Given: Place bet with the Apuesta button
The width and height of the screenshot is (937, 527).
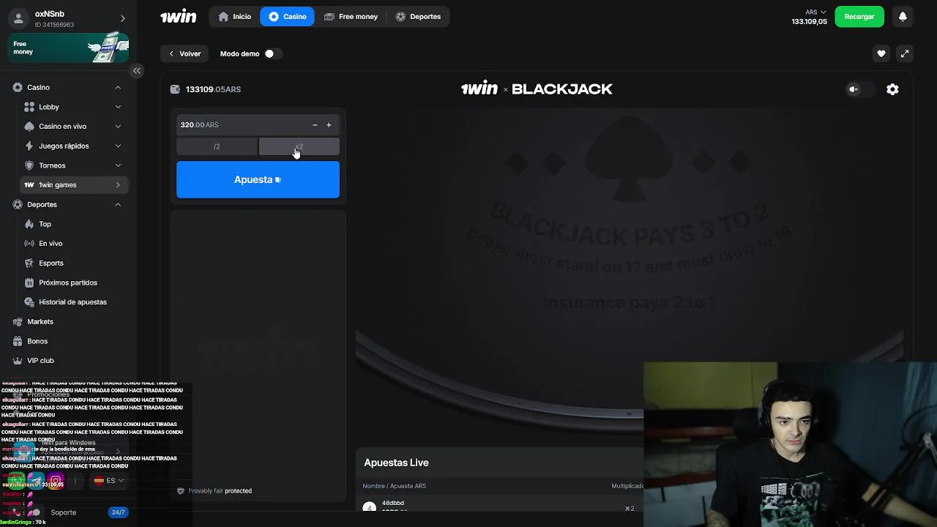Looking at the screenshot, I should click(258, 179).
